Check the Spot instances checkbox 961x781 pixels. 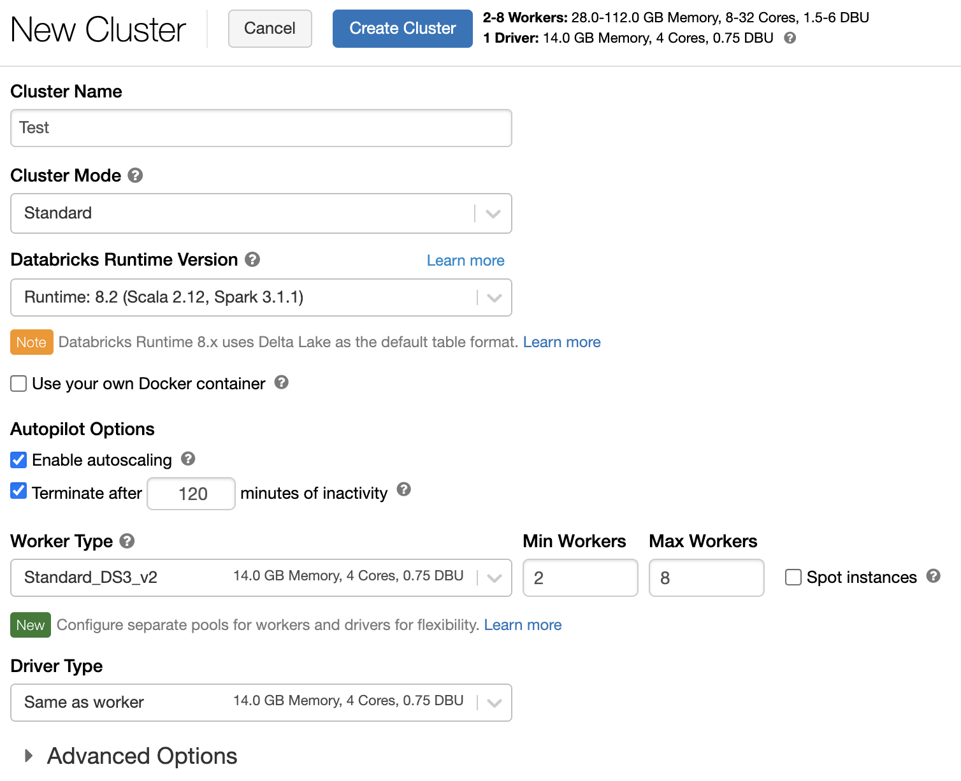(x=793, y=577)
